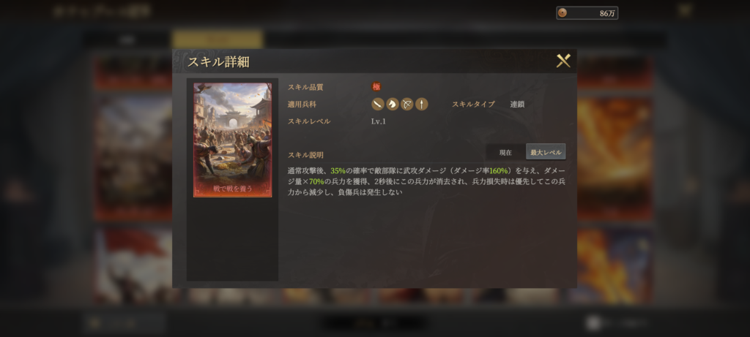Click the Lv.1 skill level value
Image resolution: width=750 pixels, height=337 pixels.
tap(379, 121)
